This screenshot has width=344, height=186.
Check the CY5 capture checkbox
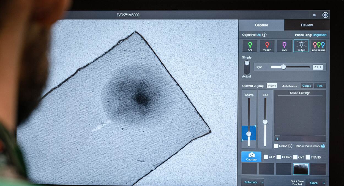pos(295,157)
